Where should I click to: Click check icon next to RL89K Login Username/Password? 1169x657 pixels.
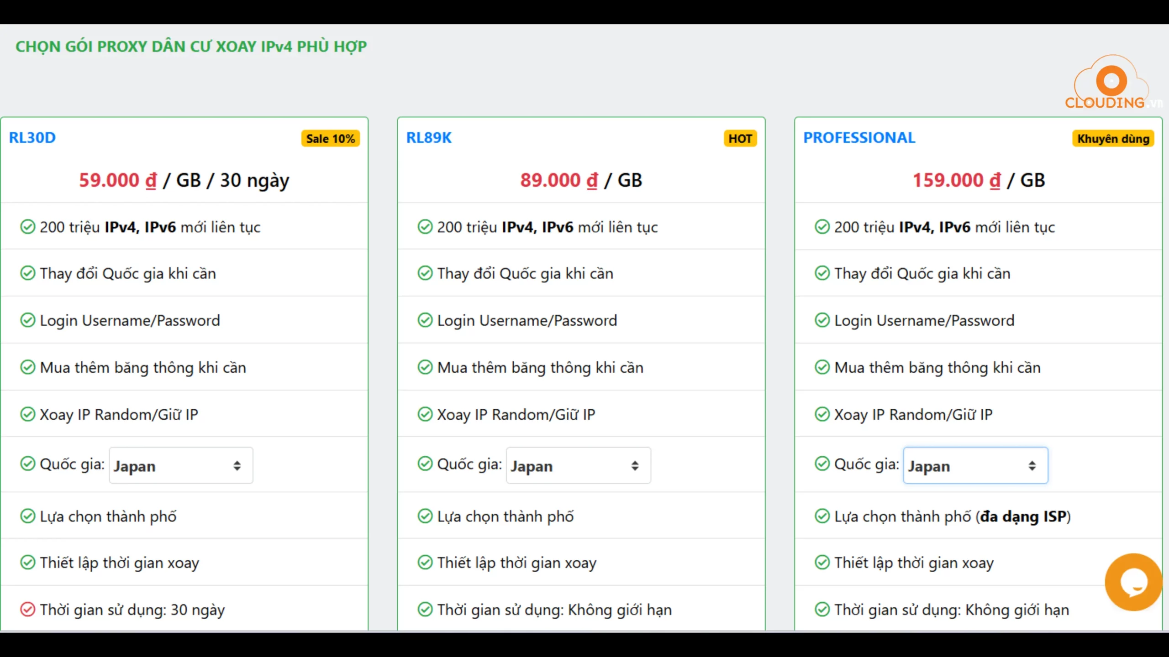(425, 320)
